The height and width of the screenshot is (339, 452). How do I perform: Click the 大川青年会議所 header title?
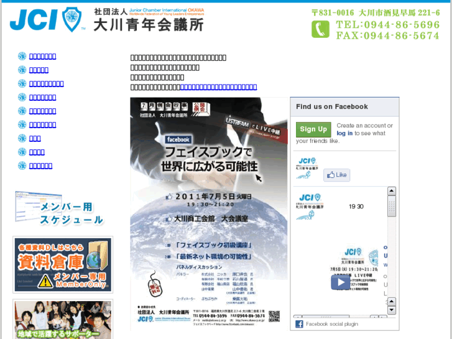click(x=149, y=24)
